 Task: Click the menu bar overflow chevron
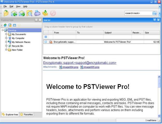pyautogui.click(x=159, y=6)
